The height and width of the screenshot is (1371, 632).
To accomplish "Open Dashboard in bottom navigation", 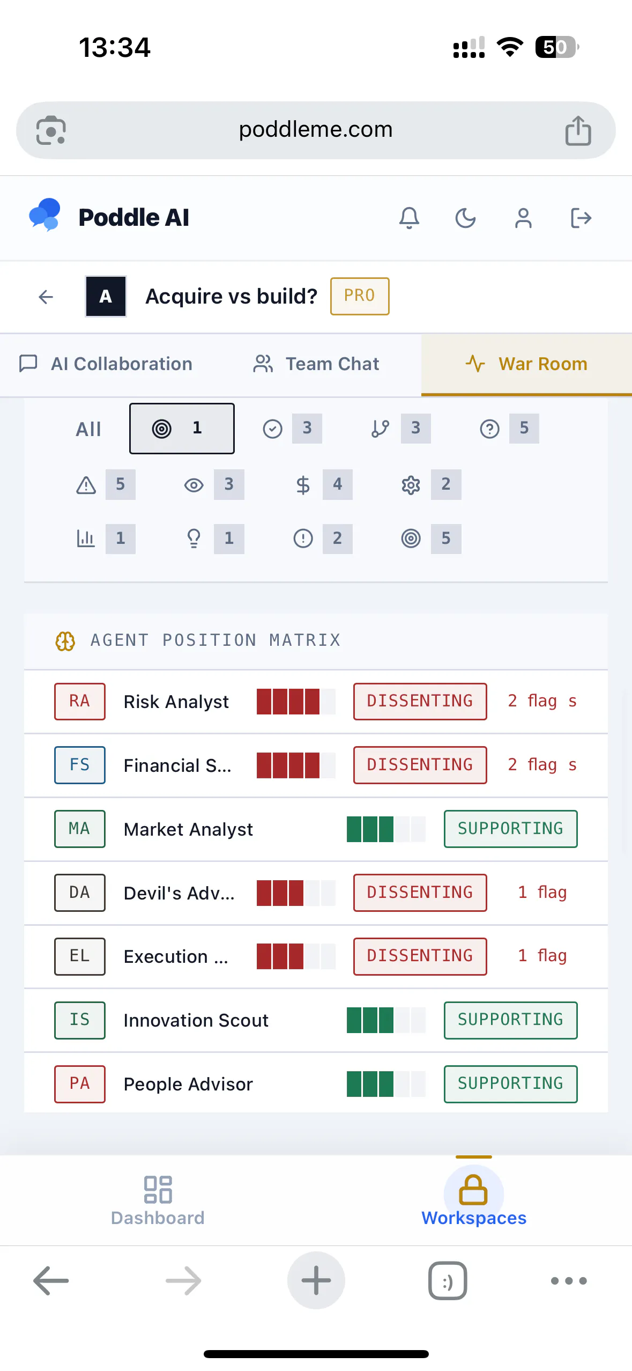I will [x=158, y=1200].
